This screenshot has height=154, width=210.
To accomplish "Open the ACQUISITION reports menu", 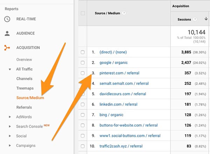I will click(x=28, y=48).
